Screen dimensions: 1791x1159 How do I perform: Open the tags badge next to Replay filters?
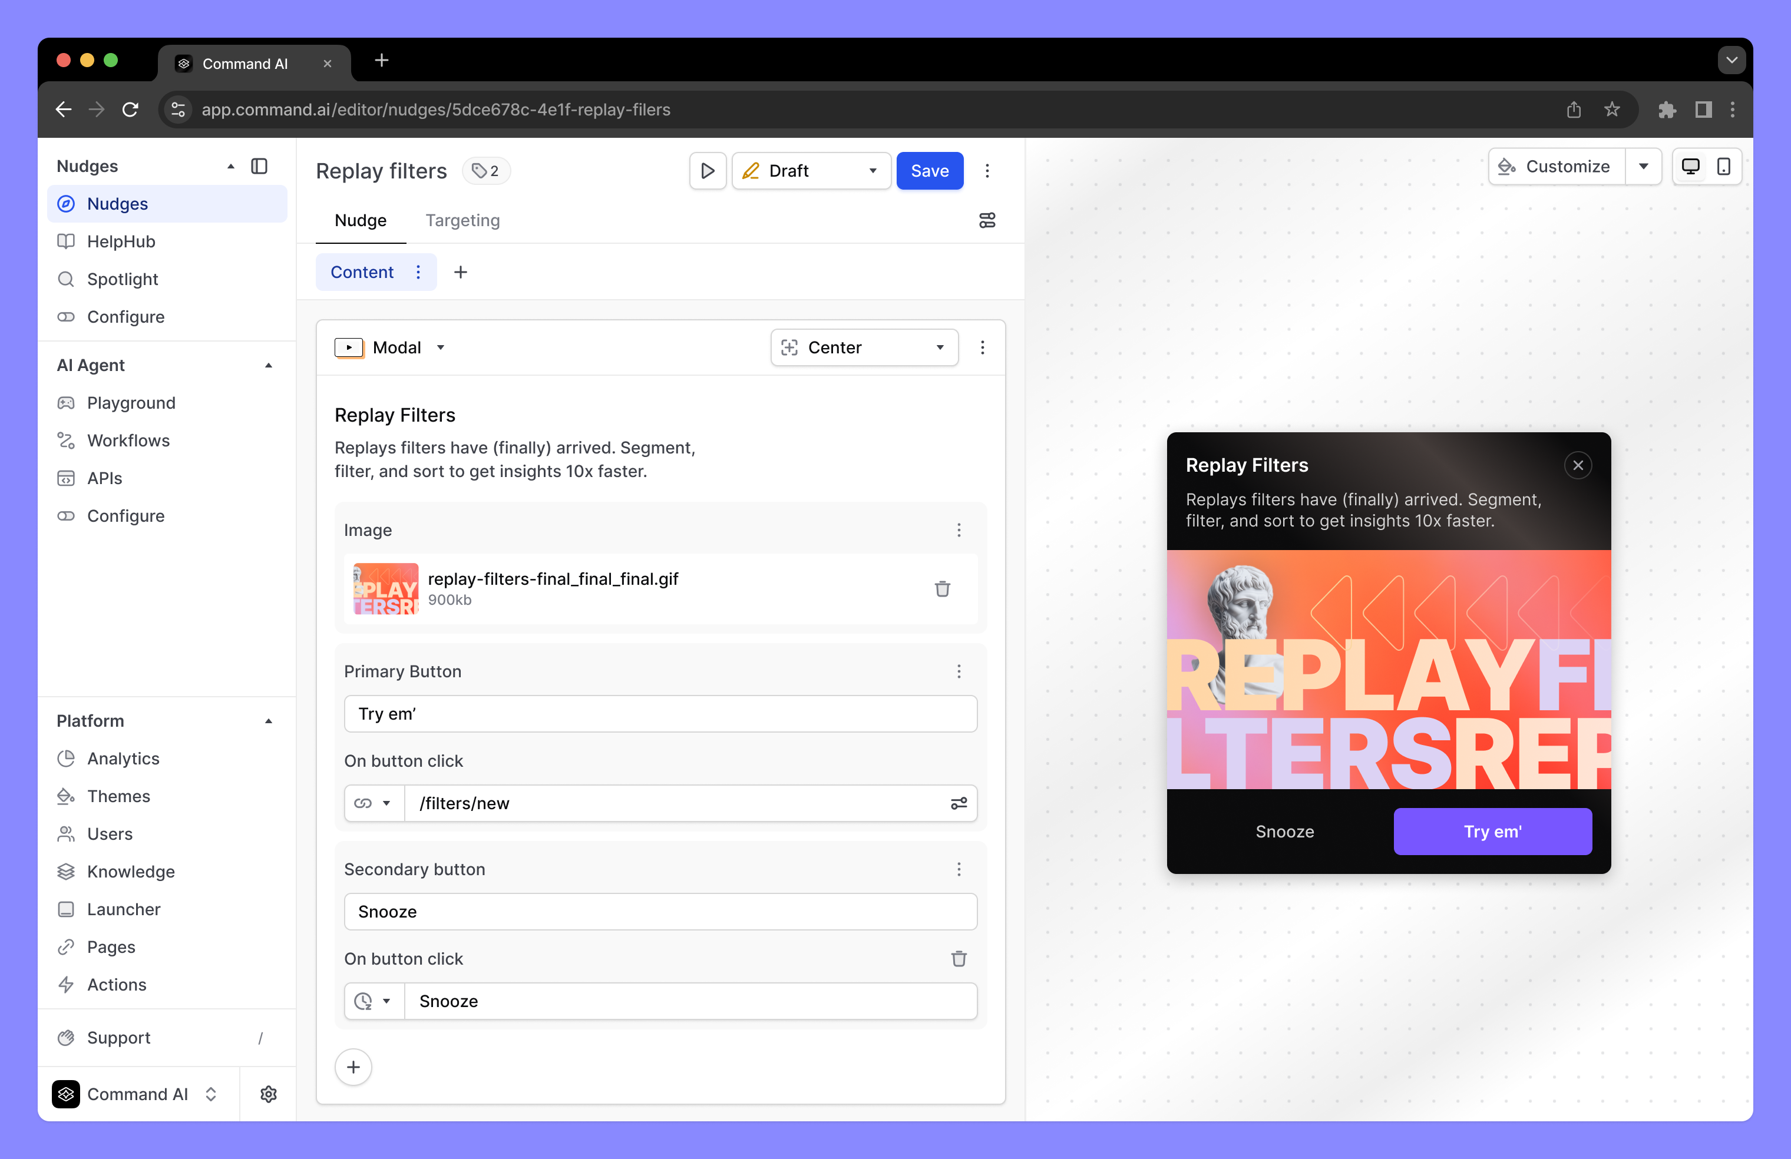click(x=486, y=171)
